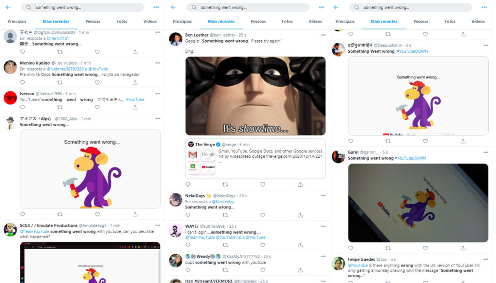Switch to Principais tab in left column

pos(17,21)
